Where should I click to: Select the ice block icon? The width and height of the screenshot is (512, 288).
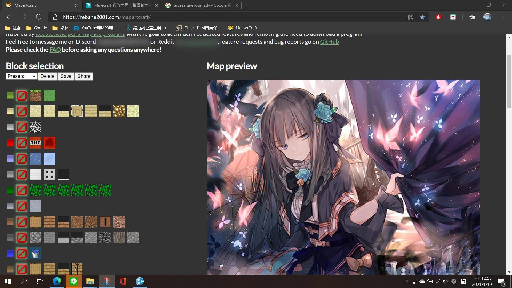tap(35, 159)
